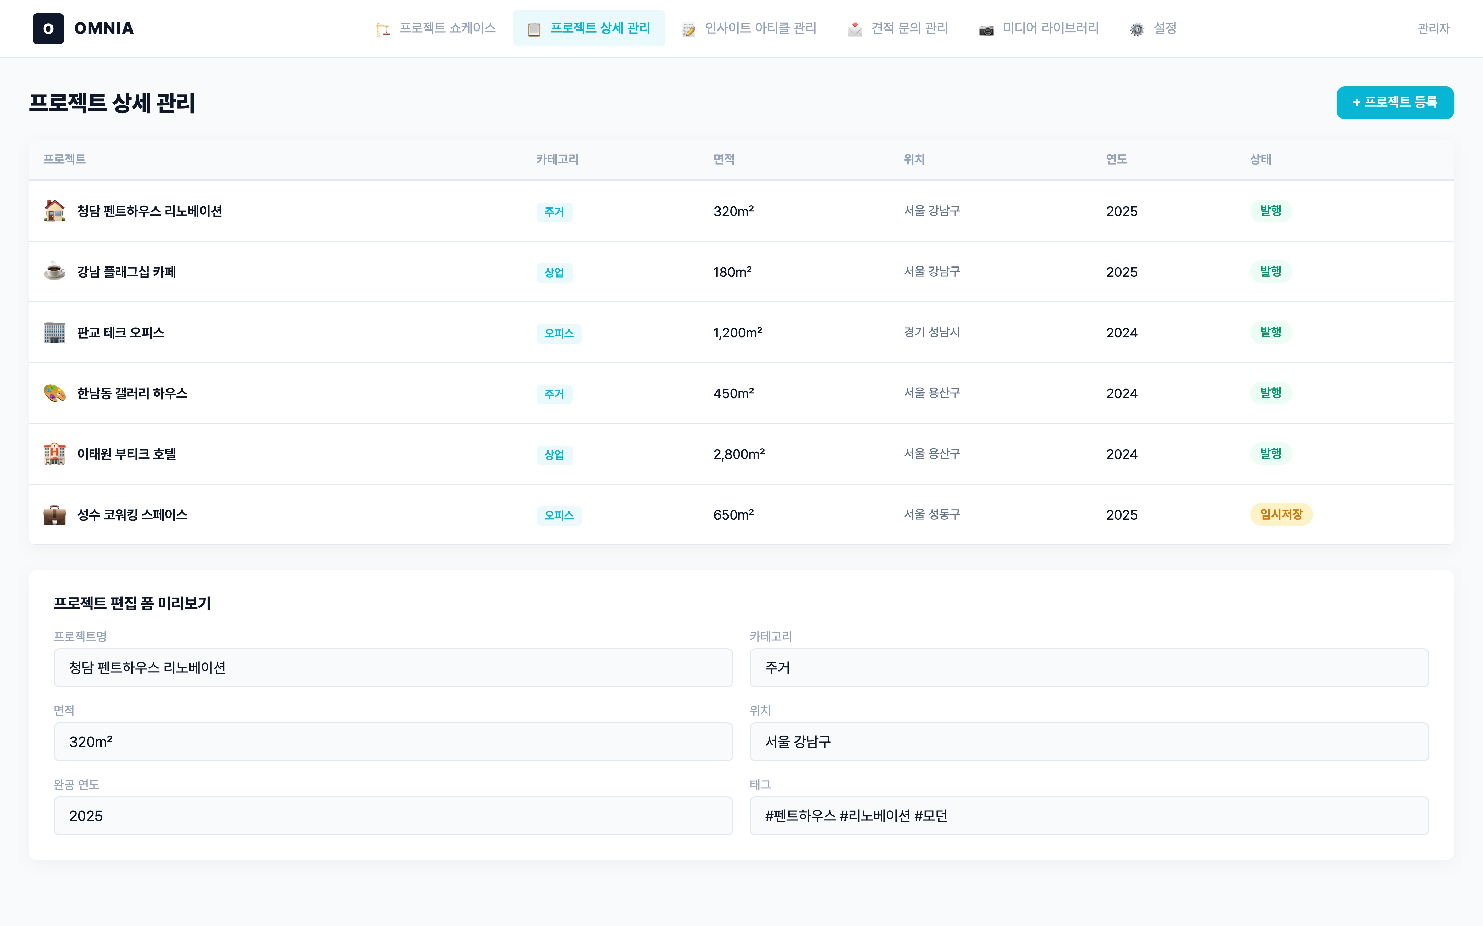The image size is (1483, 926).
Task: Click the house icon for 청담 펜트하우스 리노베이션
Action: pyautogui.click(x=54, y=211)
